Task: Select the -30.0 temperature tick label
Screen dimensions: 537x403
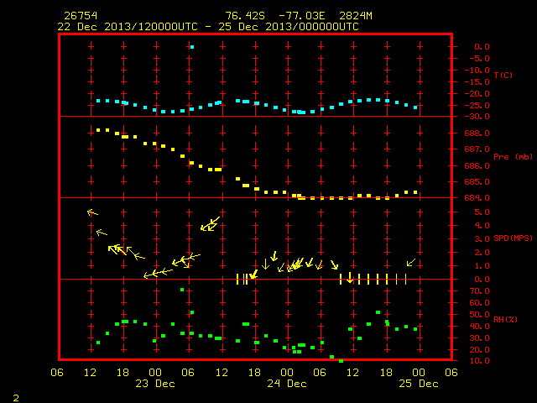Action: (x=477, y=117)
